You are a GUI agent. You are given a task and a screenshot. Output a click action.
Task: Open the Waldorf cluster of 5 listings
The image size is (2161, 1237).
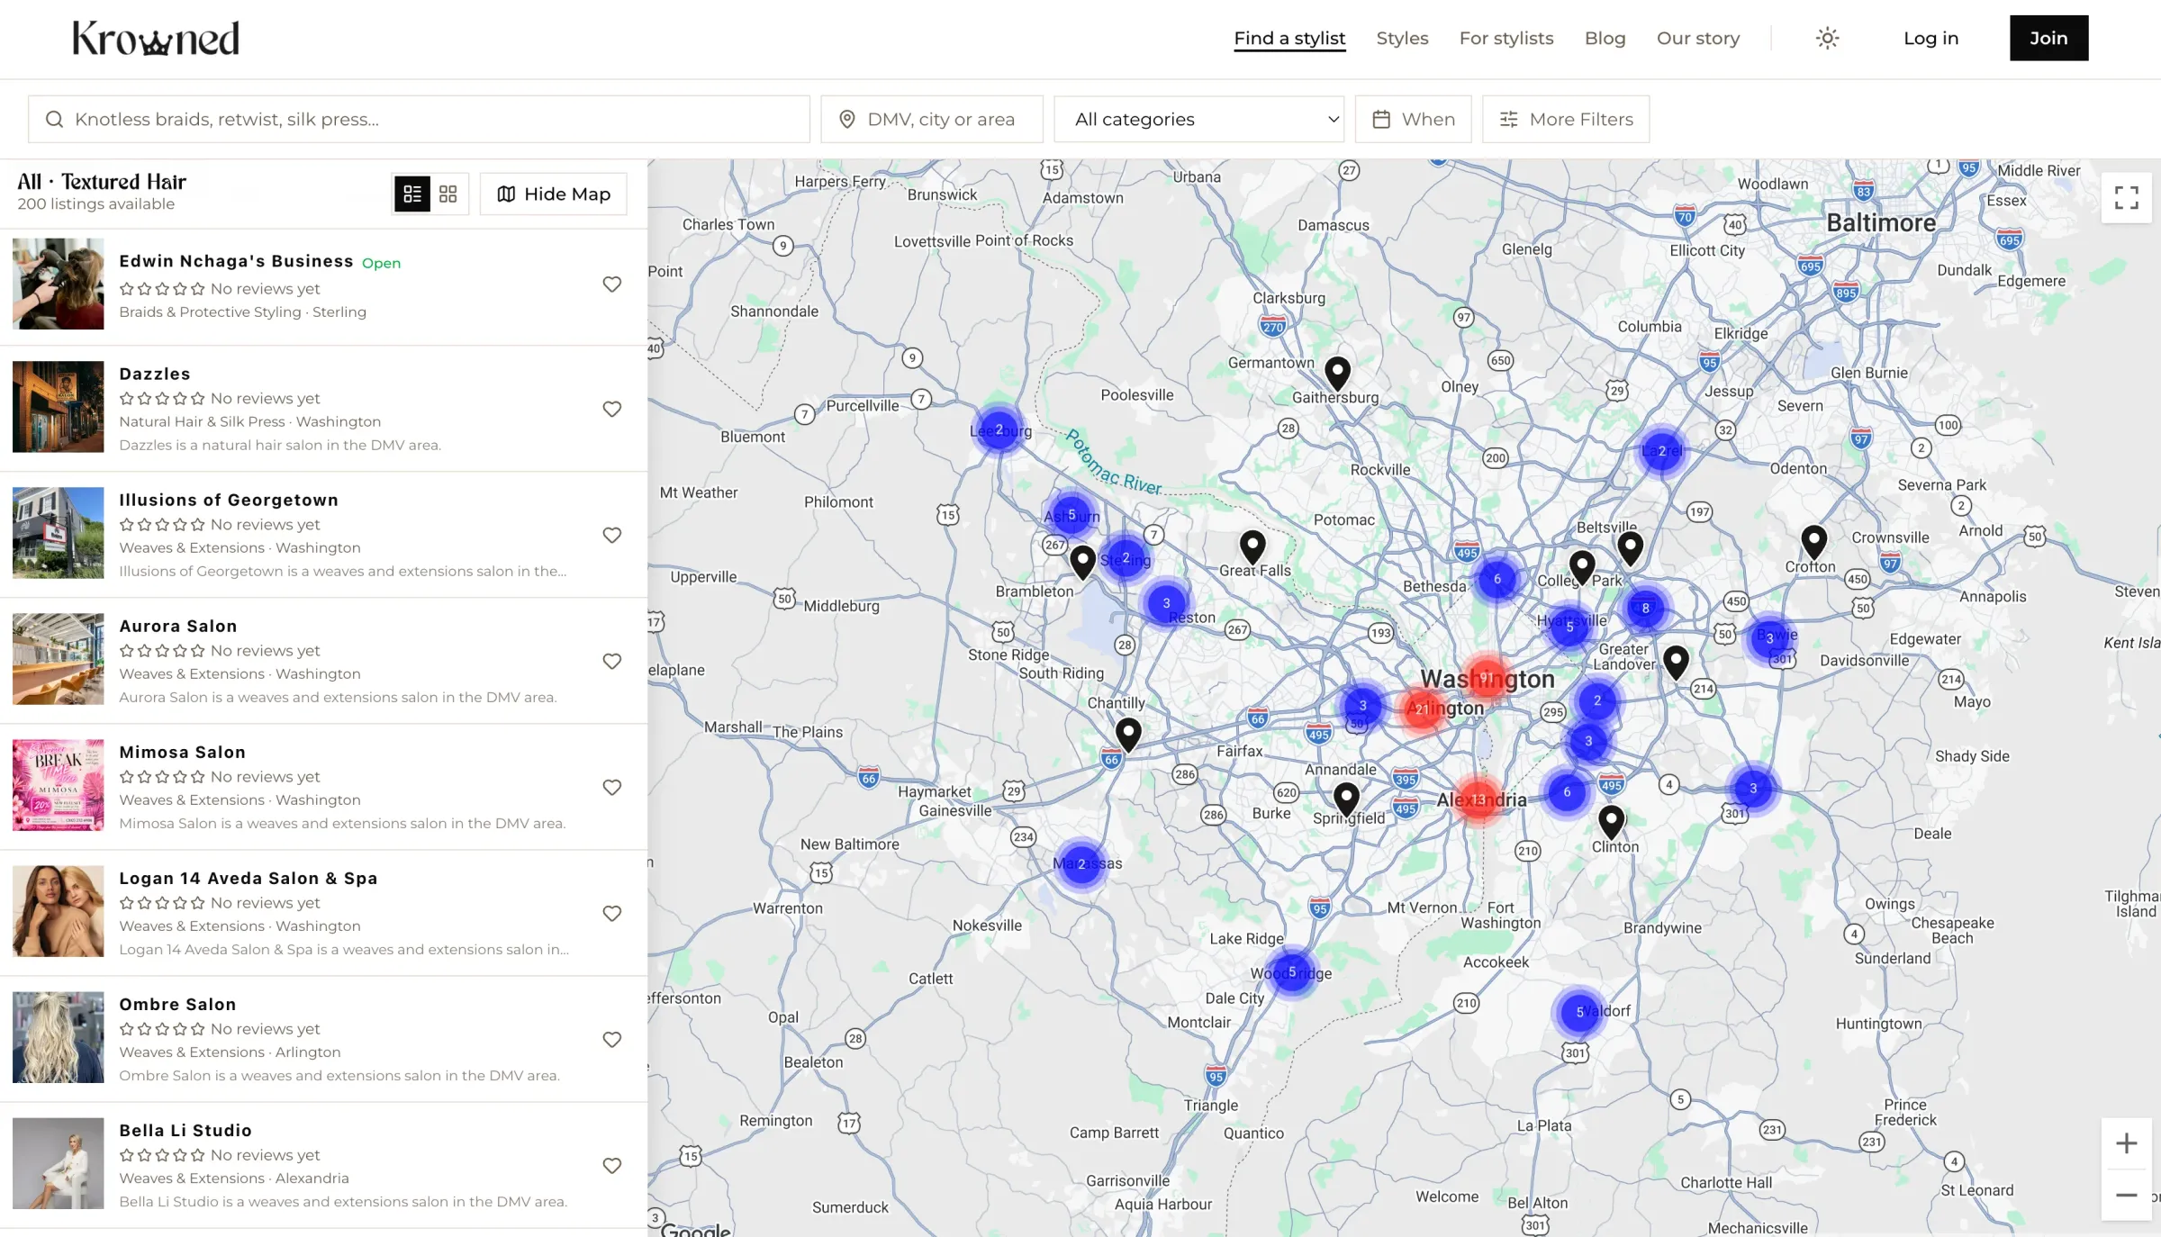click(1579, 1012)
